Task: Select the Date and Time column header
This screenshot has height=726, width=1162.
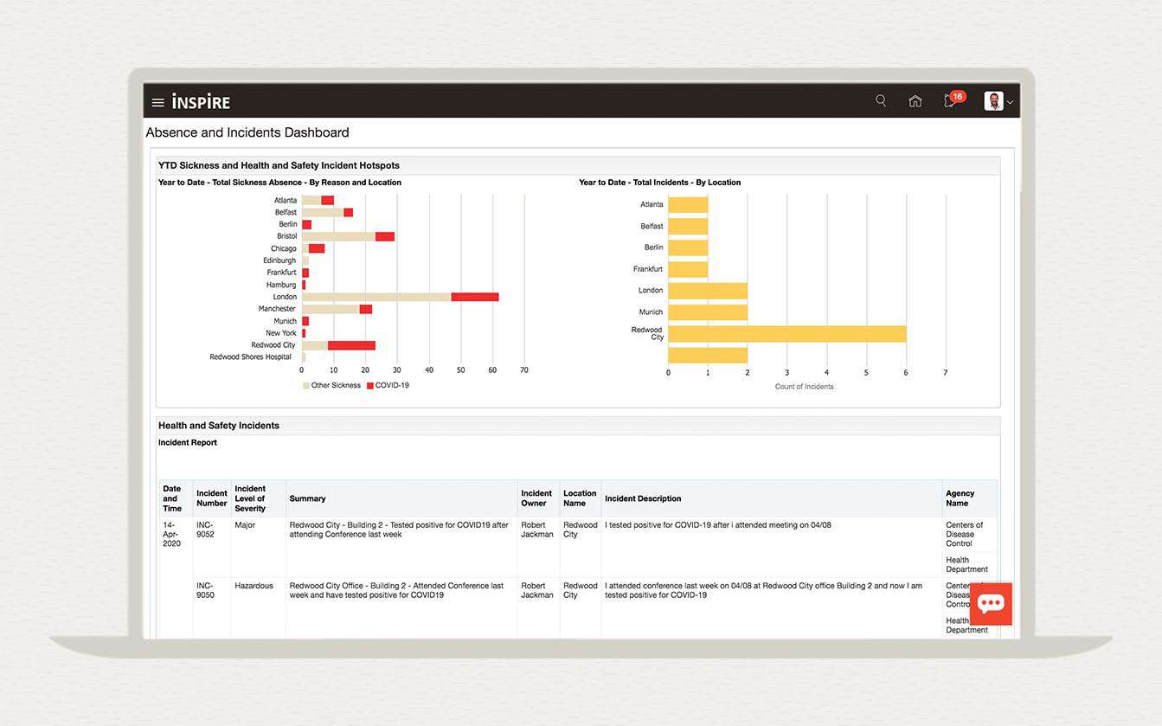Action: [172, 498]
